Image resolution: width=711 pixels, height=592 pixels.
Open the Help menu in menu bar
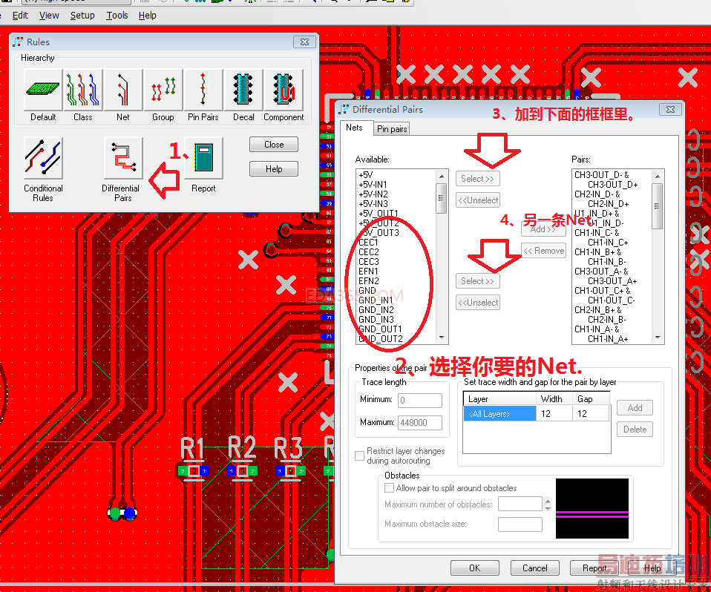pos(148,16)
